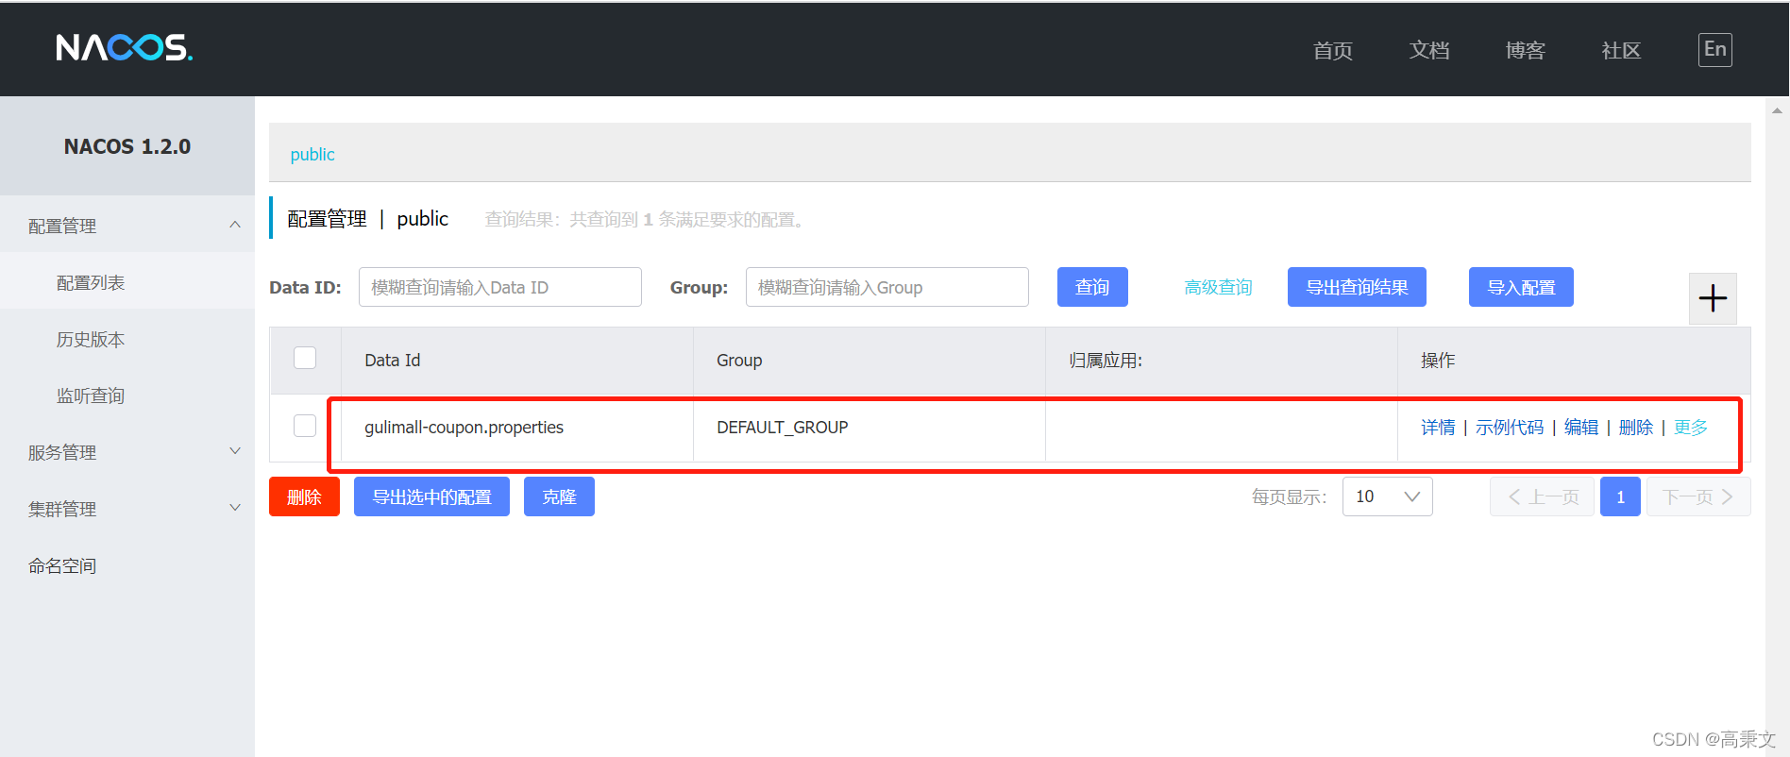Open 历史版本 in the sidebar
The height and width of the screenshot is (757, 1790).
tap(91, 339)
